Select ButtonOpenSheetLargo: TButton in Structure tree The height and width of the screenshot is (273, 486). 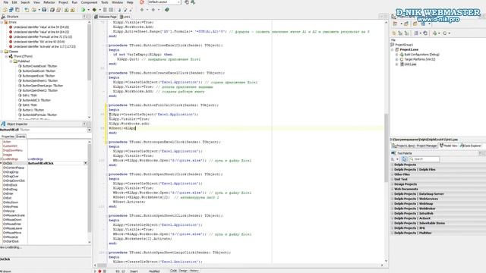(x=43, y=86)
